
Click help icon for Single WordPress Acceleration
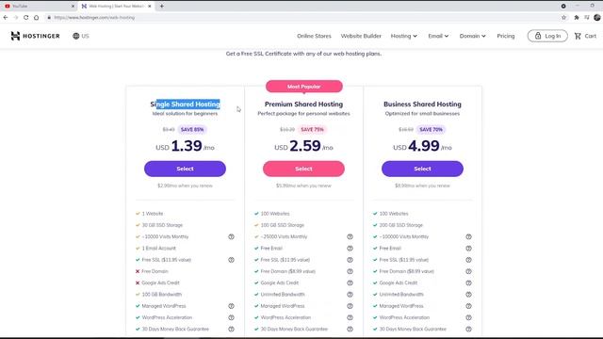(231, 317)
